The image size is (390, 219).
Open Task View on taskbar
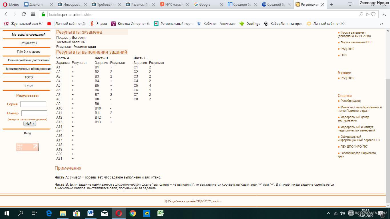click(x=34, y=213)
